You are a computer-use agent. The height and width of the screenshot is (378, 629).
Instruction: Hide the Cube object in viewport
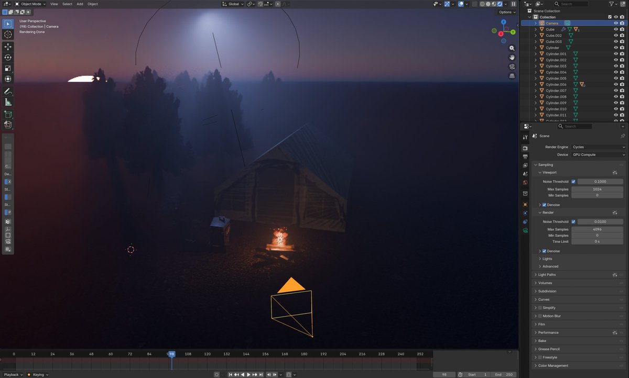616,29
